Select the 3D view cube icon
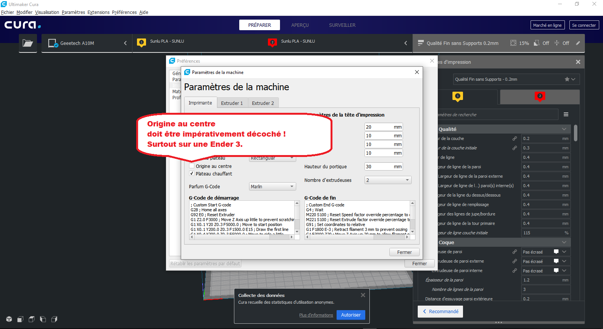Image resolution: width=603 pixels, height=329 pixels. (x=9, y=319)
